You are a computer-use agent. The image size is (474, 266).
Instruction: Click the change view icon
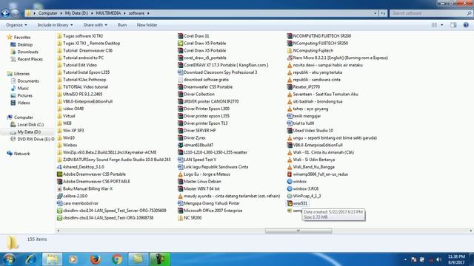(x=434, y=25)
